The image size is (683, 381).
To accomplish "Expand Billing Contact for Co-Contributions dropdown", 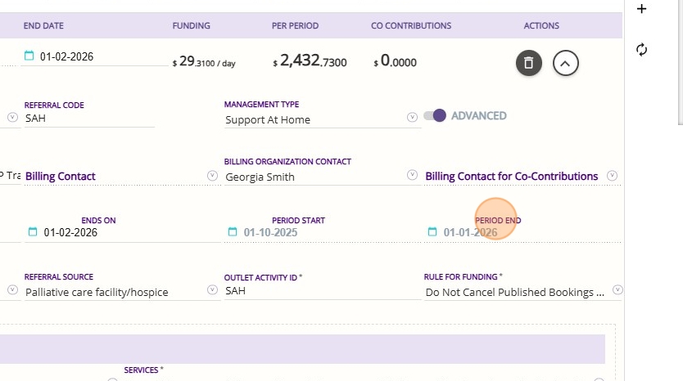I will pos(612,175).
